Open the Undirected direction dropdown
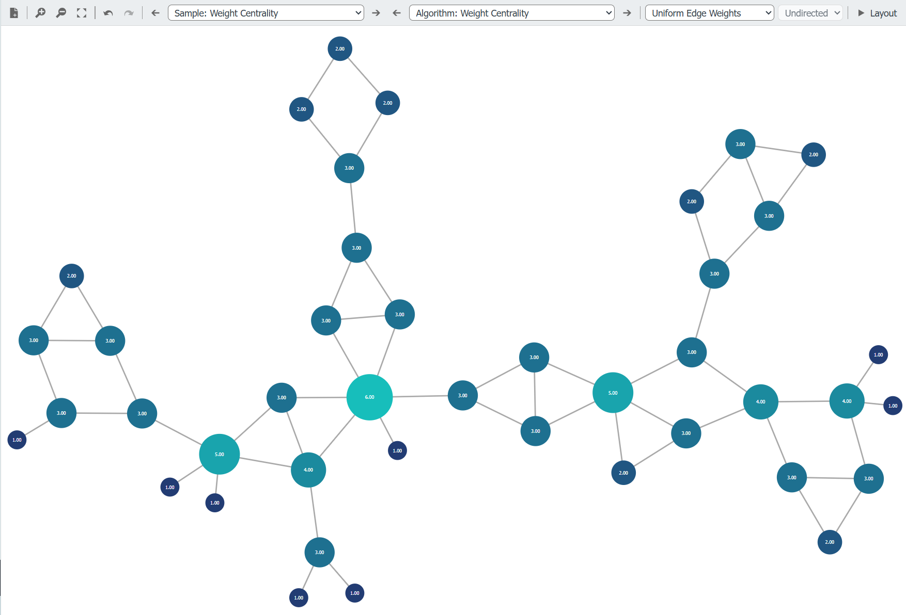This screenshot has width=906, height=615. tap(810, 12)
